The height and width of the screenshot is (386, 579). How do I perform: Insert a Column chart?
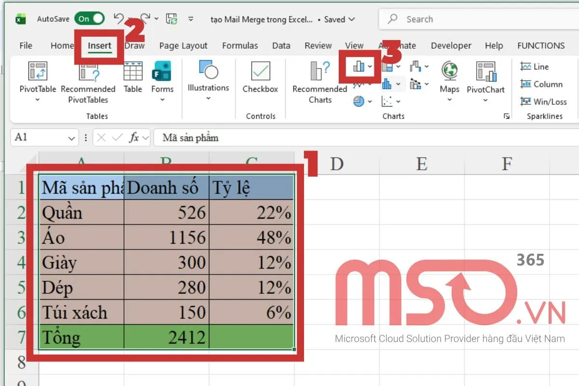tap(359, 67)
